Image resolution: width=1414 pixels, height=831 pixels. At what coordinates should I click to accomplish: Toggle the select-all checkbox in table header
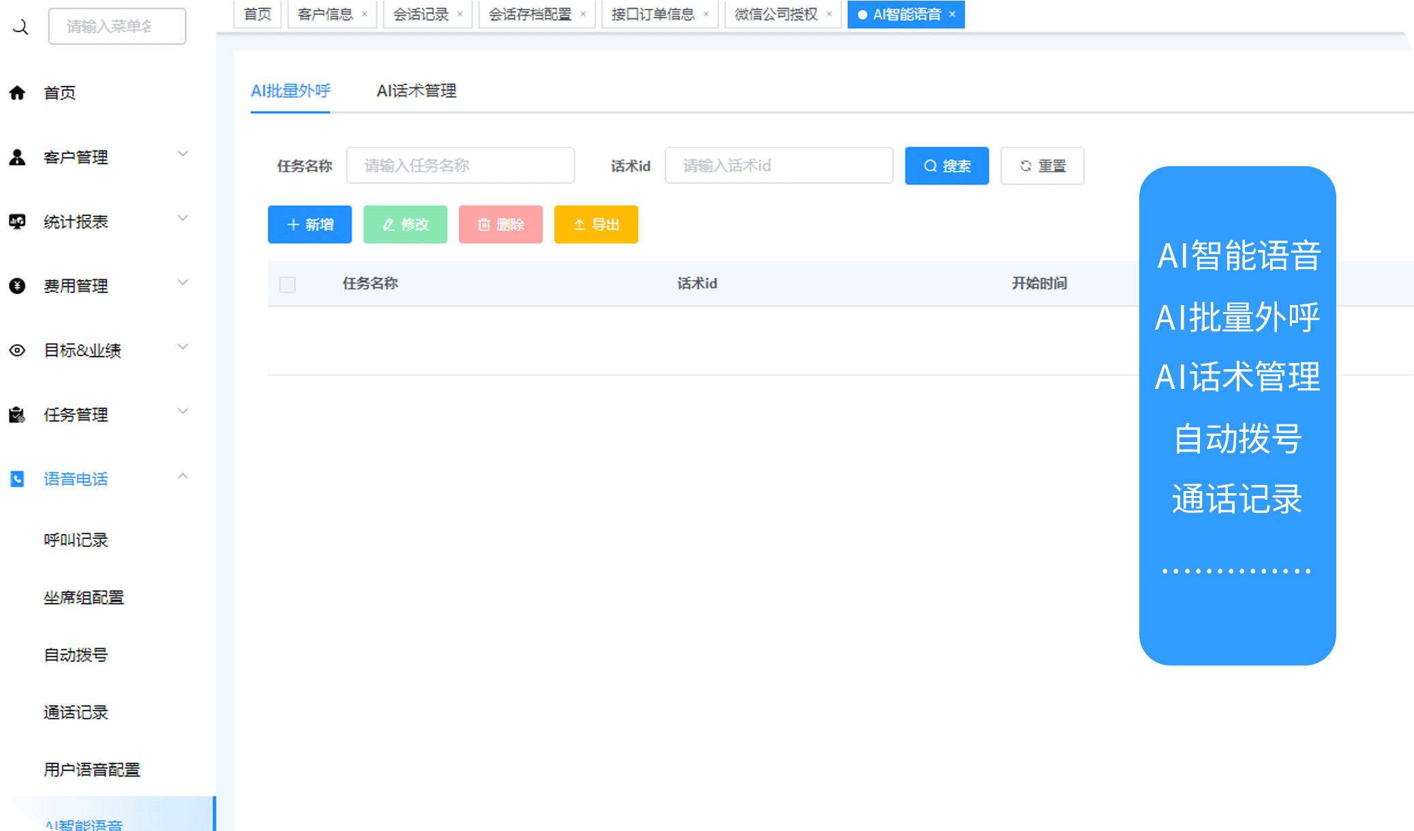(287, 284)
